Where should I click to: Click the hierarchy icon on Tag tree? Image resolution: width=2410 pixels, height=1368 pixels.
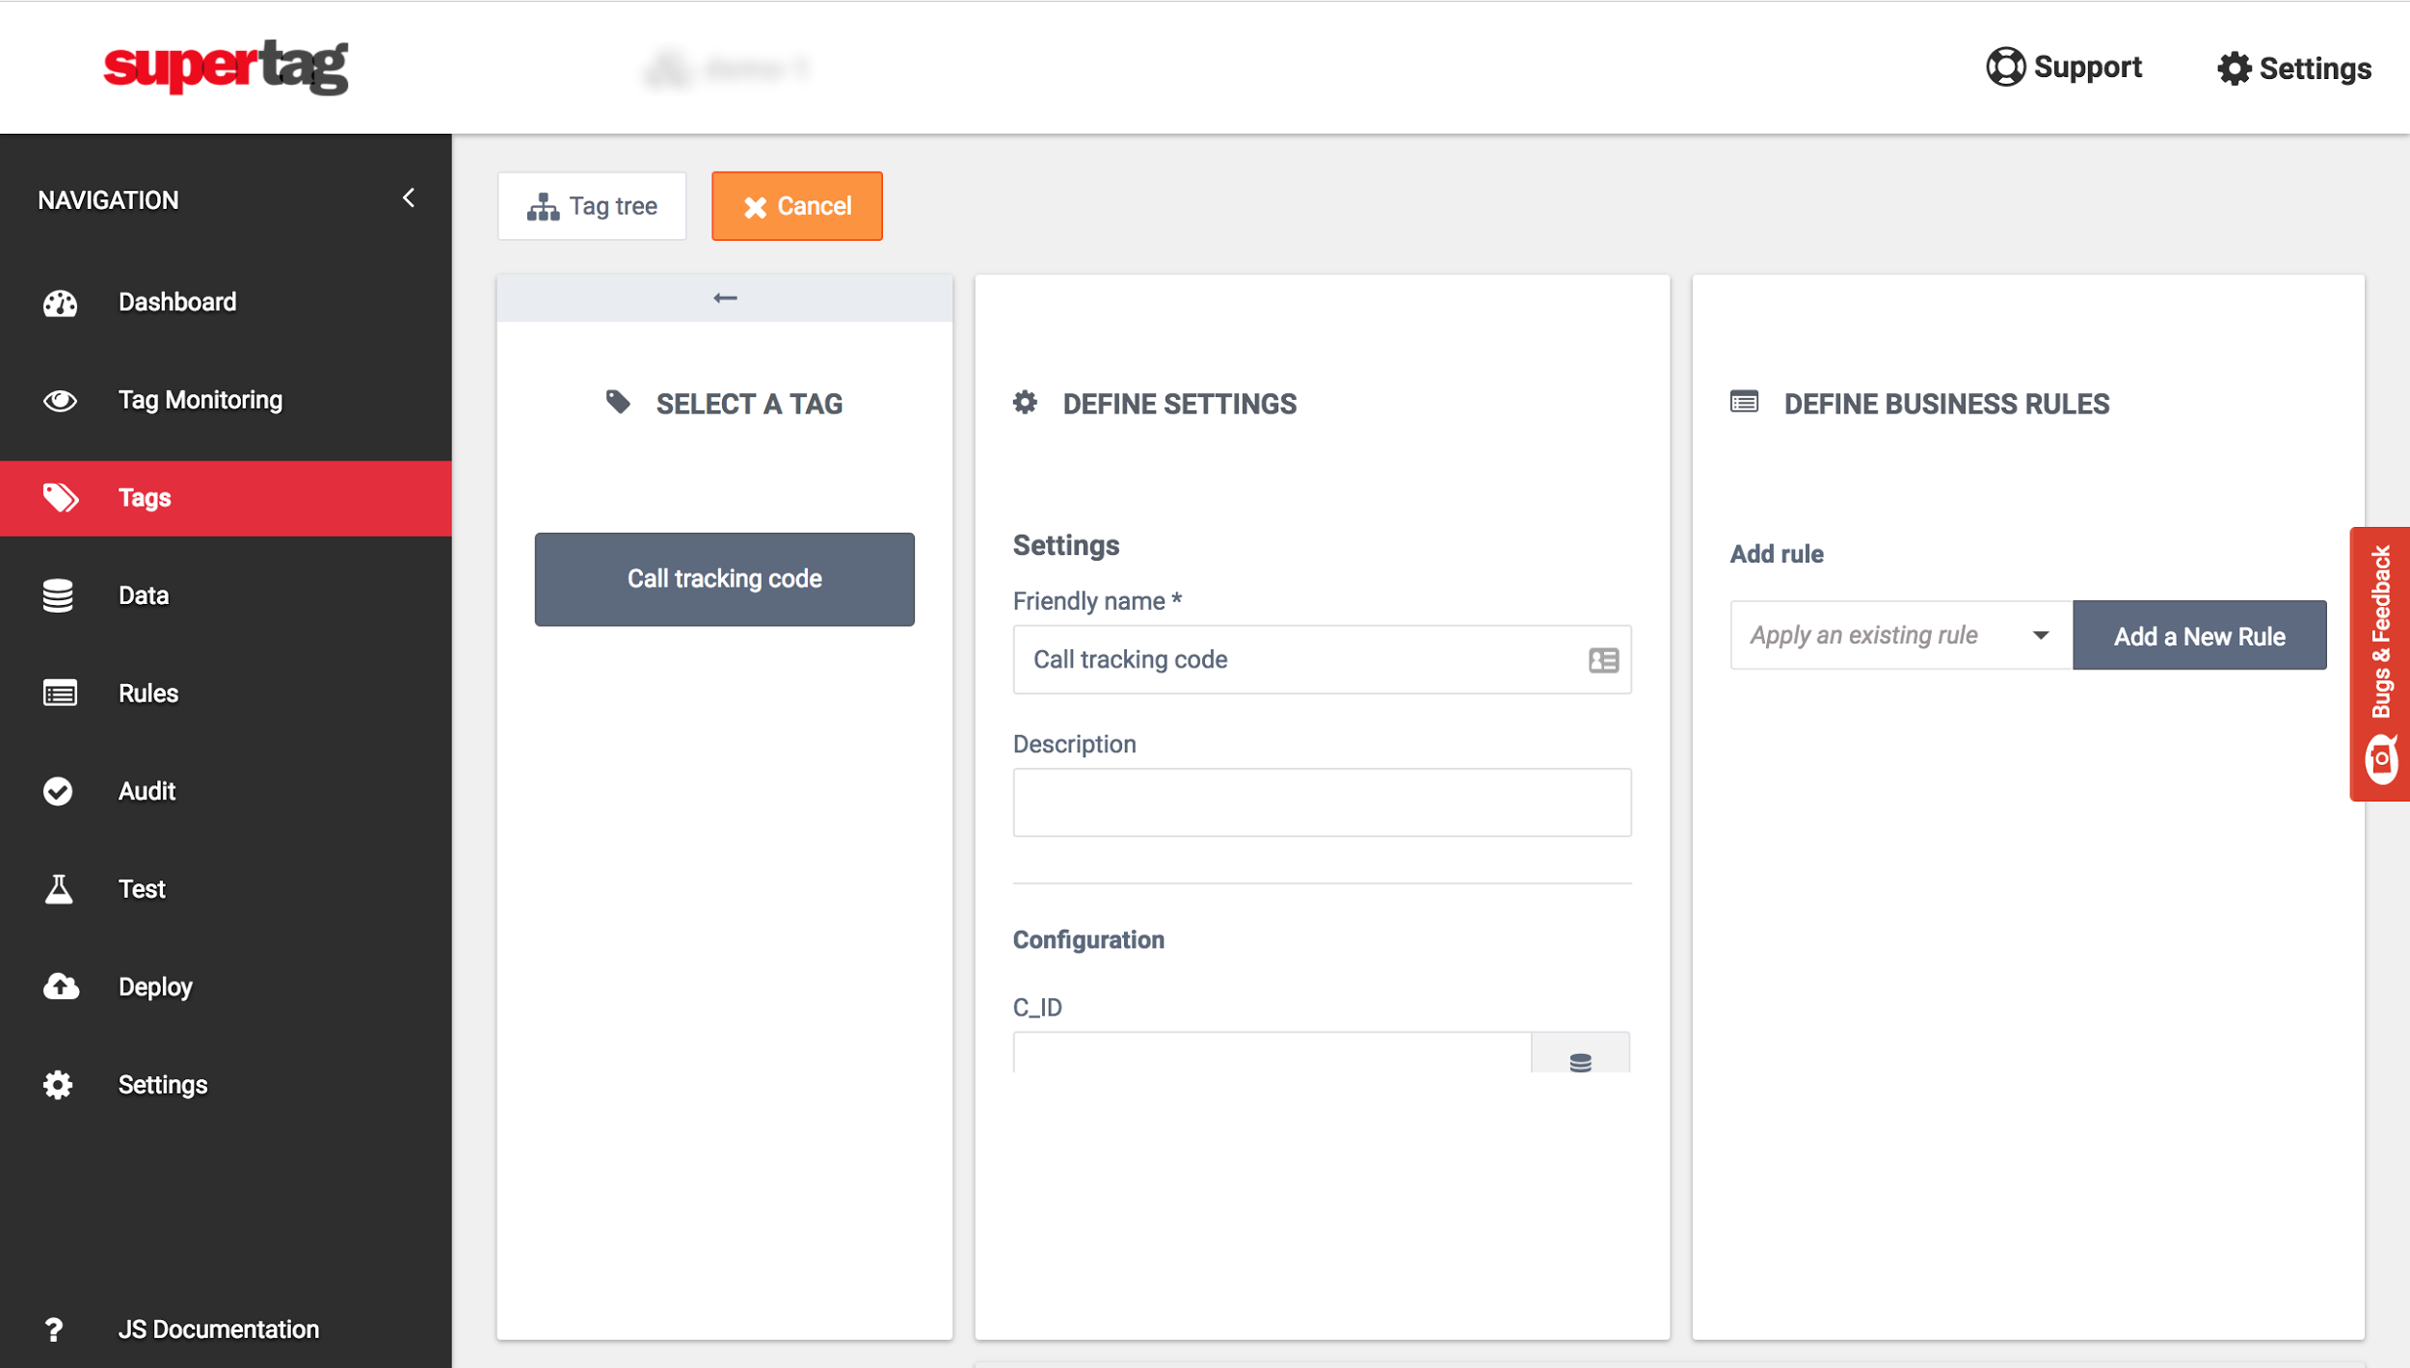coord(543,207)
